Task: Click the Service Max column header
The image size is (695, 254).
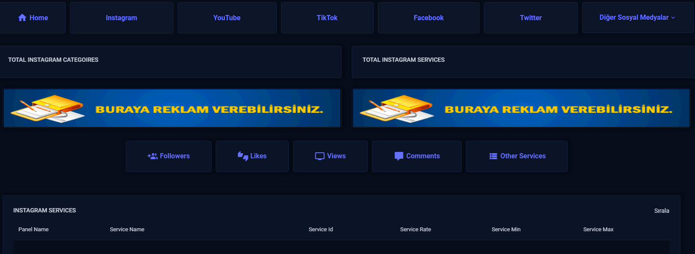Action: 598,230
